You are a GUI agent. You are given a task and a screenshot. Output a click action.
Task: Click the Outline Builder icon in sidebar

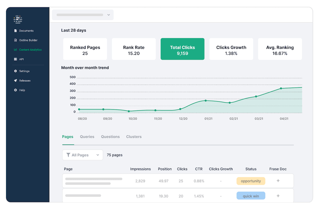coord(15,40)
